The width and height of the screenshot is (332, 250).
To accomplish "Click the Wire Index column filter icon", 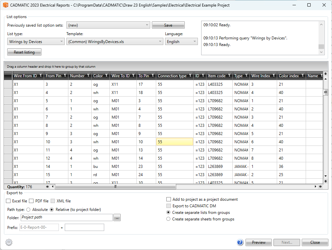I will point(273,76).
